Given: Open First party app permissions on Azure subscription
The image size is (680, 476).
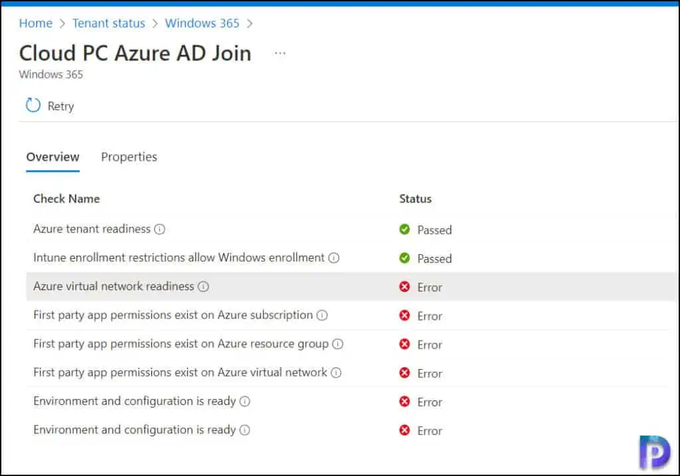Looking at the screenshot, I should point(173,315).
